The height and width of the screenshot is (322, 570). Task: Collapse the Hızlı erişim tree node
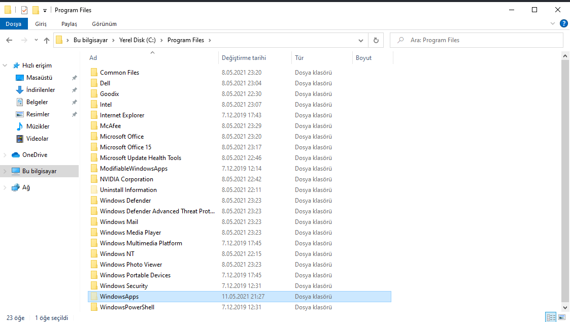5,66
